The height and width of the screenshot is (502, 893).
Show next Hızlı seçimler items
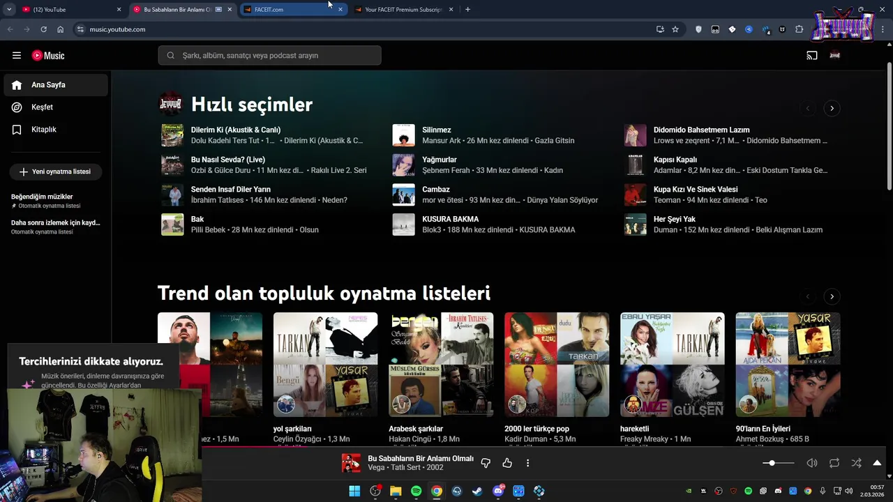click(832, 108)
